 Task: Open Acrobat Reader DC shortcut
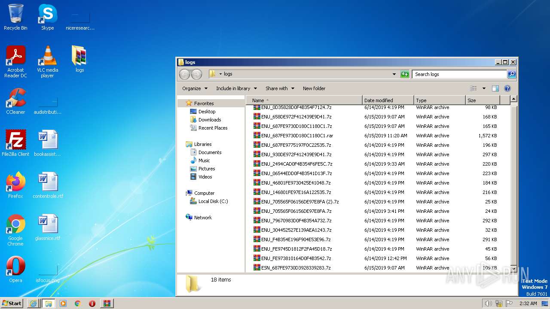15,62
